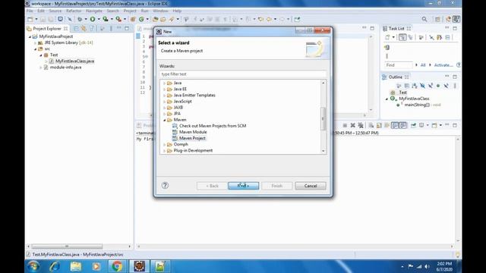Image resolution: width=486 pixels, height=273 pixels.
Task: Select the Project Explorer tab
Action: pos(47,29)
